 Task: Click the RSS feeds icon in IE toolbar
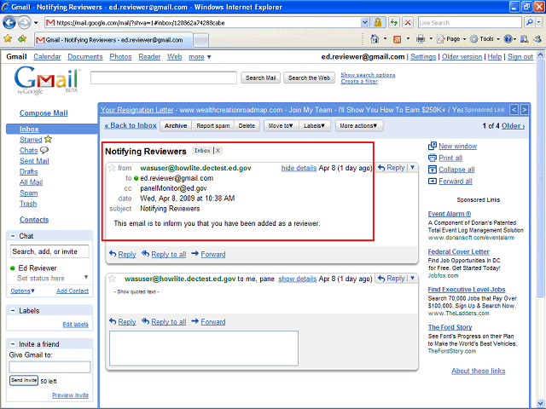click(x=397, y=39)
